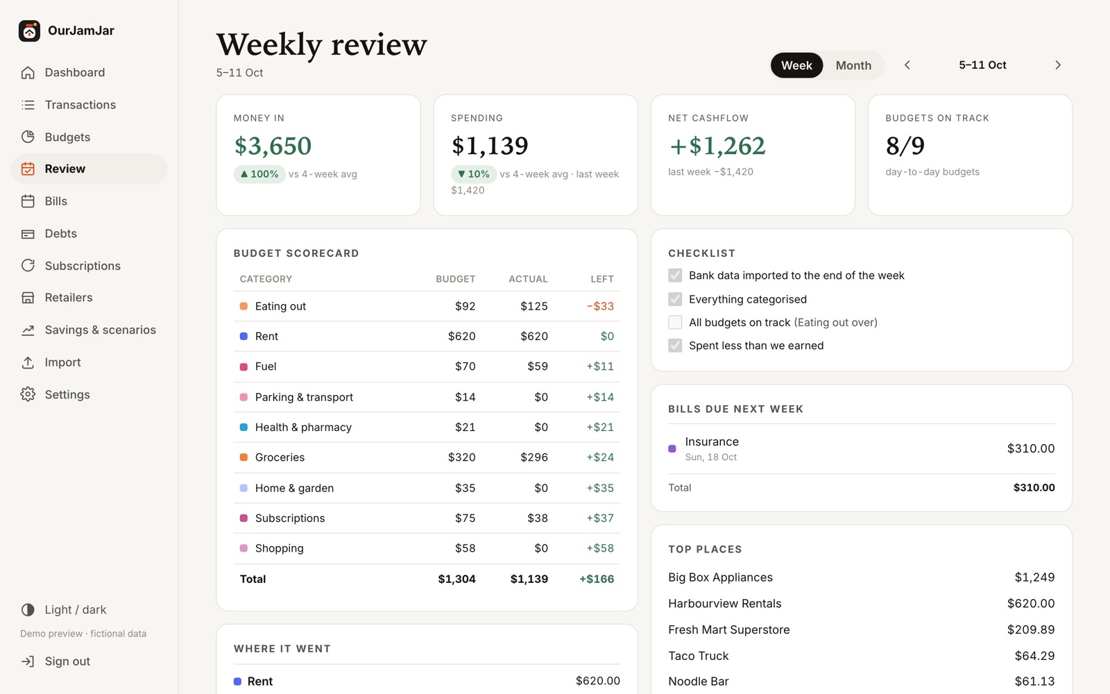This screenshot has width=1110, height=694.
Task: Check 'All budgets on track' checkbox
Action: 675,322
